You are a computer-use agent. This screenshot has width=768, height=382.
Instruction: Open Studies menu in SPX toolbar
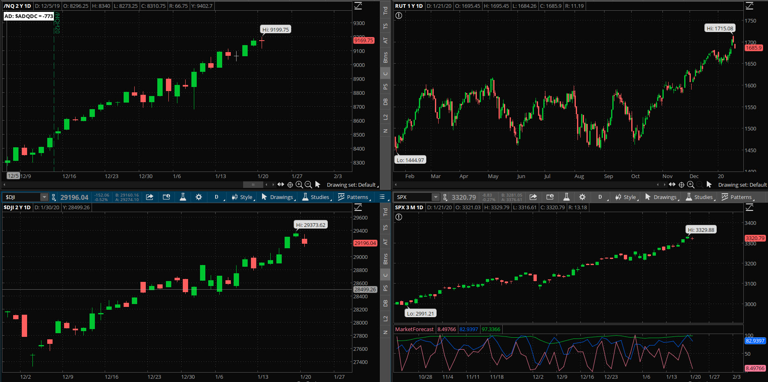point(700,197)
